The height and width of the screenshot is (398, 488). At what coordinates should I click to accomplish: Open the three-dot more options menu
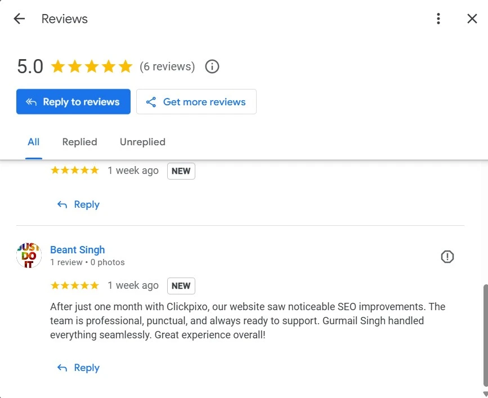(x=438, y=19)
